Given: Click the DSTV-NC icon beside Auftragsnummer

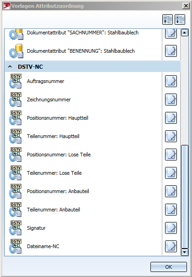Looking at the screenshot, I should tap(16, 81).
